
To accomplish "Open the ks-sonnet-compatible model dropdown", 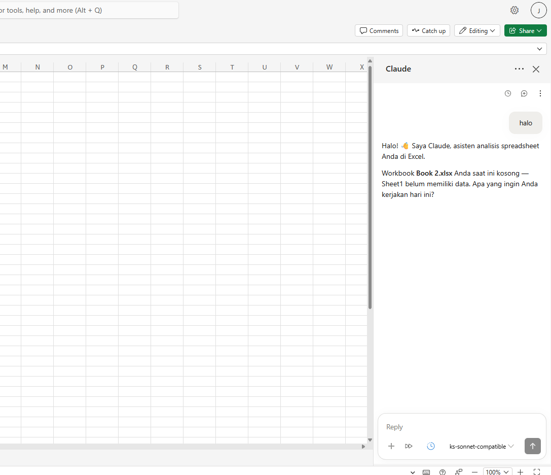I will [x=482, y=446].
